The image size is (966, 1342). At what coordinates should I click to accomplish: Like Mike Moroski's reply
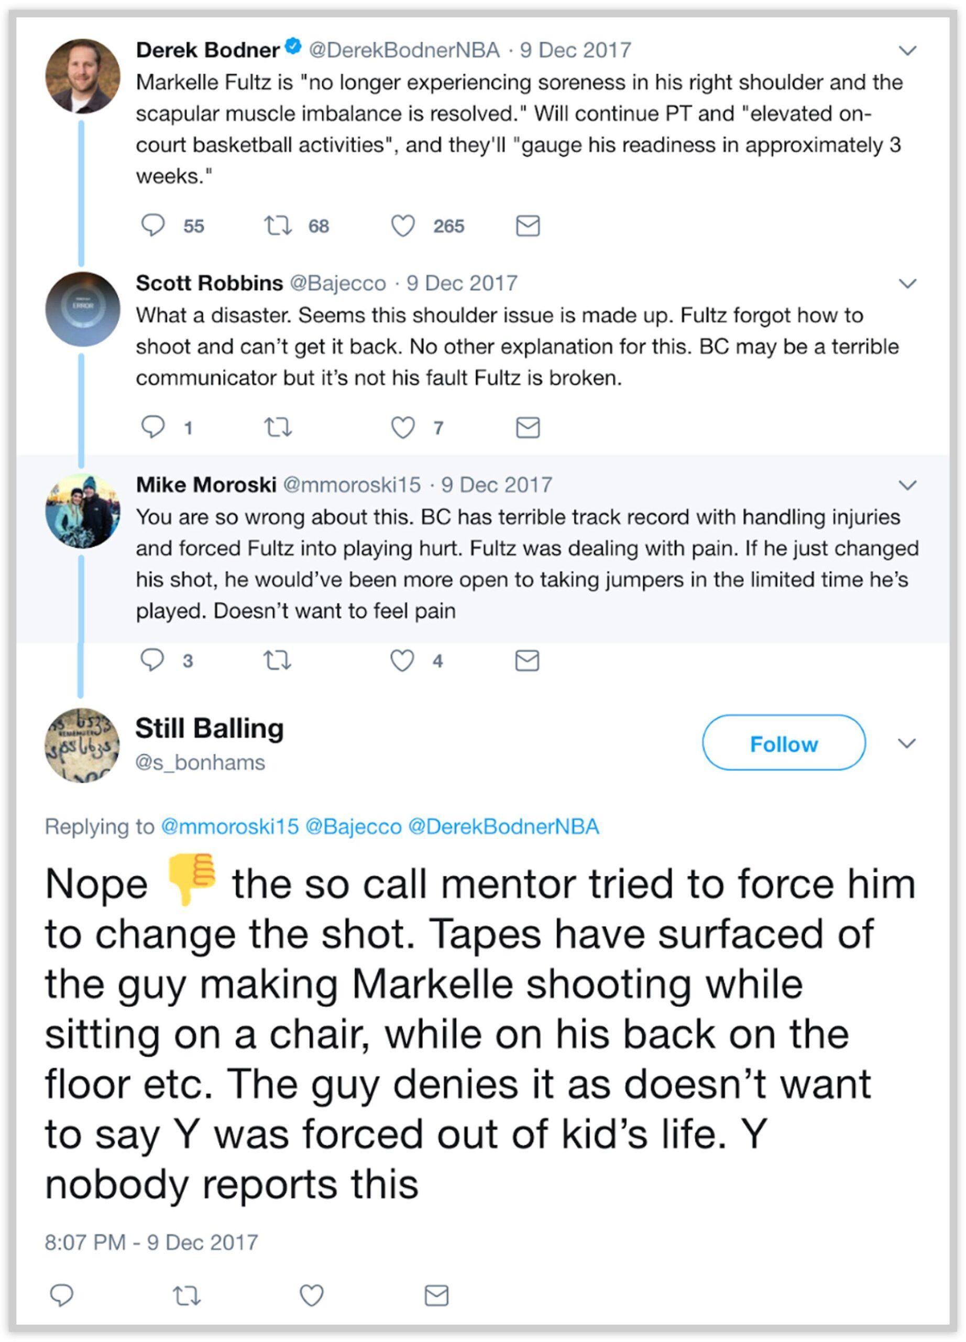coord(402,661)
